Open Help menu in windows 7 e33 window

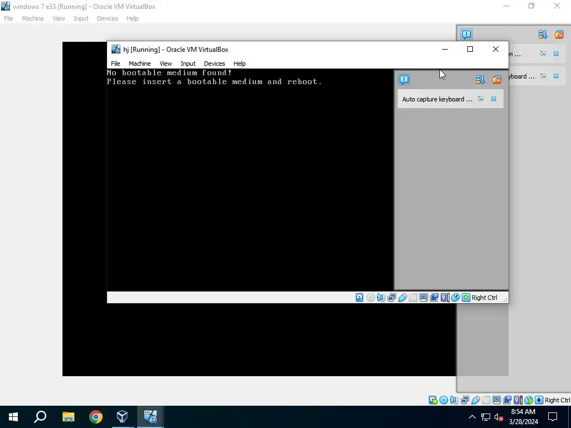(x=132, y=18)
